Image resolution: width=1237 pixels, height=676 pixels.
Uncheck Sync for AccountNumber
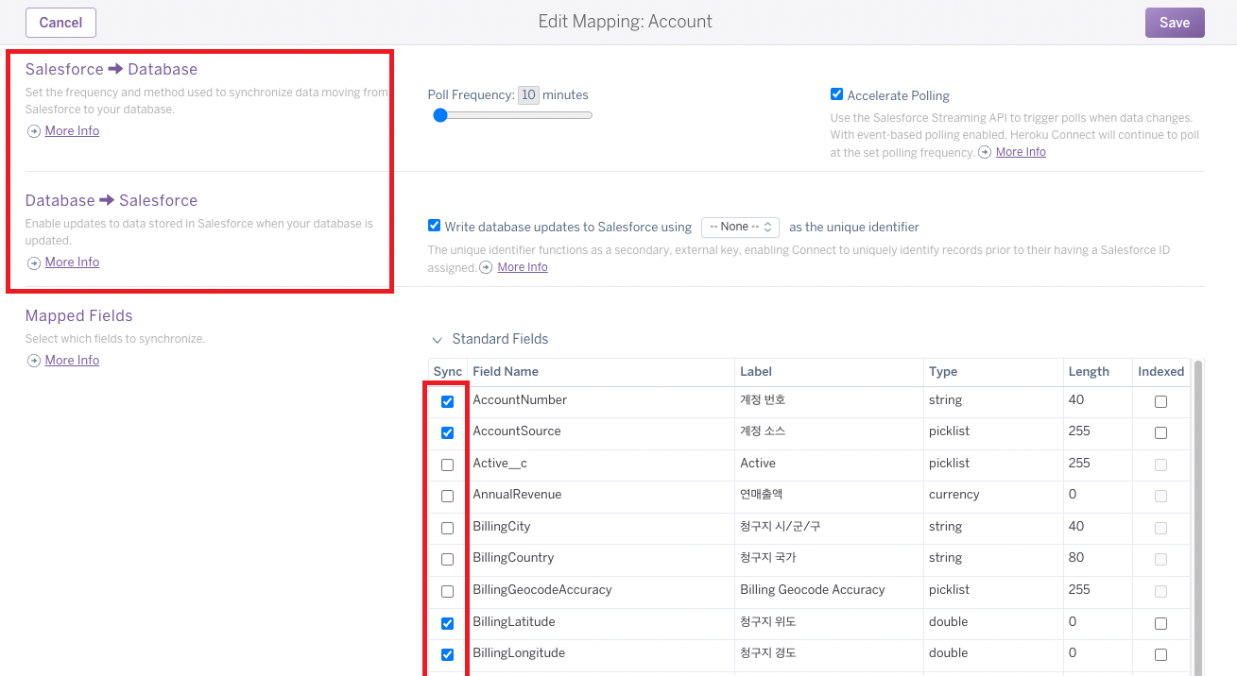coord(447,401)
